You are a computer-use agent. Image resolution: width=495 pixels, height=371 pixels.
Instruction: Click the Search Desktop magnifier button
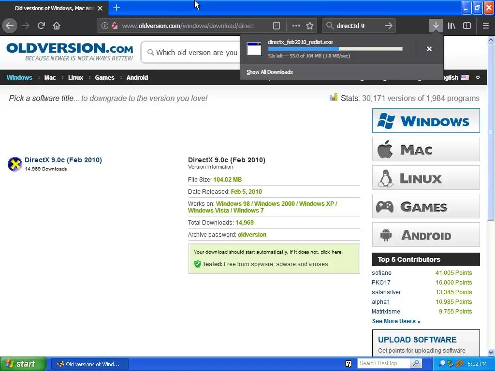(x=416, y=363)
